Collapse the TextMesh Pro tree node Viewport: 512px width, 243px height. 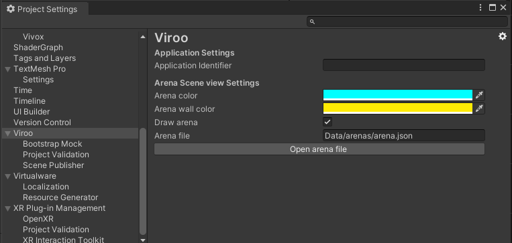[x=7, y=69]
